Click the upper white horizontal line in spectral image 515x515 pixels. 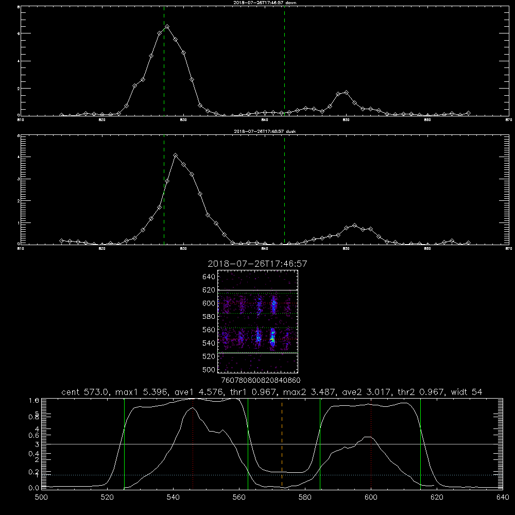coord(257,290)
